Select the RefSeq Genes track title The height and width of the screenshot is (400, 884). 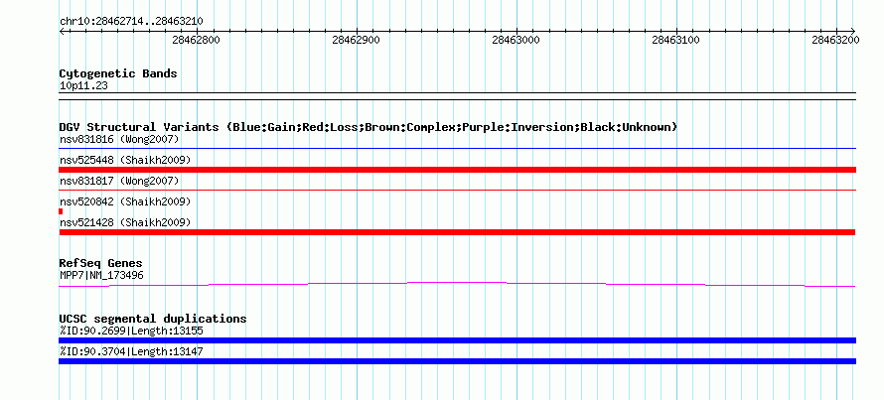coord(101,263)
